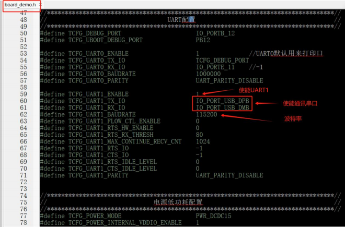Switch to the board_demo.h tab

pos(20,5)
